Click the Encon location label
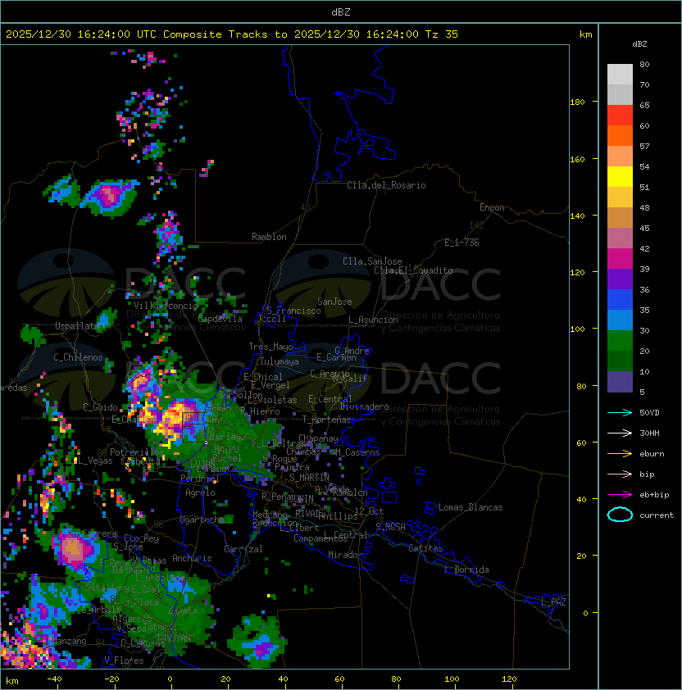The image size is (682, 690). (x=492, y=207)
